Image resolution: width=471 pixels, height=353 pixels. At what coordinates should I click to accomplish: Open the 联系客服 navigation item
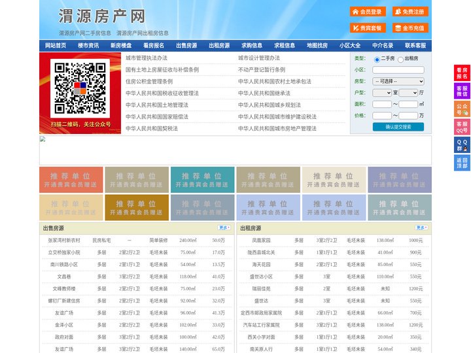tap(416, 46)
